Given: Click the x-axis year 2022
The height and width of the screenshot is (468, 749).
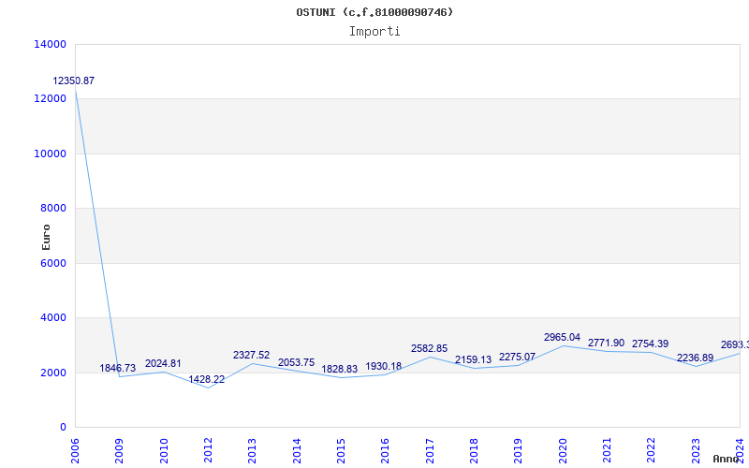Looking at the screenshot, I should pos(651,451).
